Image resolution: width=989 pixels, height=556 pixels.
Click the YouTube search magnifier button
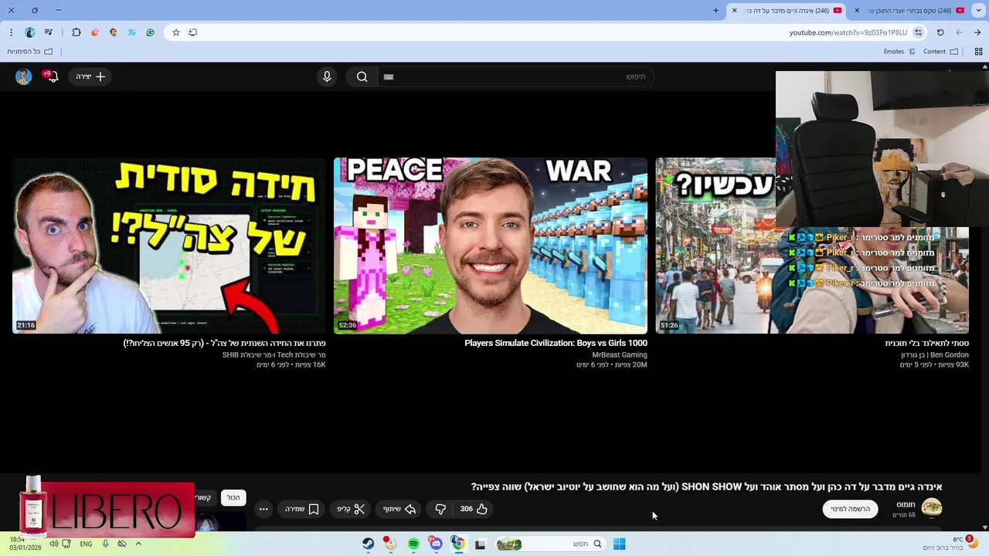[362, 76]
